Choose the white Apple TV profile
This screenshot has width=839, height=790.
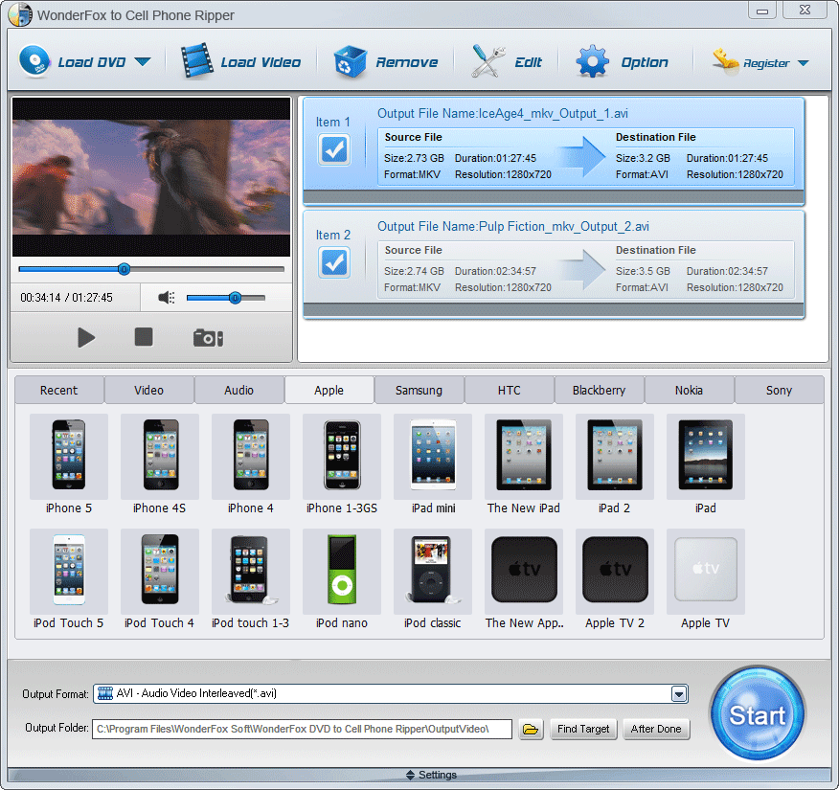pos(706,579)
